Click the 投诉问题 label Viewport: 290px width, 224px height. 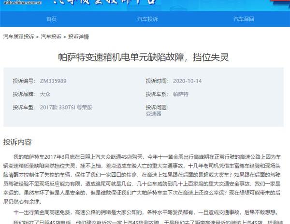click(x=157, y=107)
